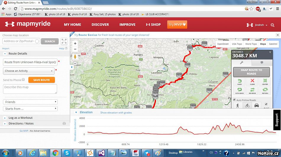Viewport: 281px width, 157px height.
Task: Click the route name field
Action: coord(30,62)
